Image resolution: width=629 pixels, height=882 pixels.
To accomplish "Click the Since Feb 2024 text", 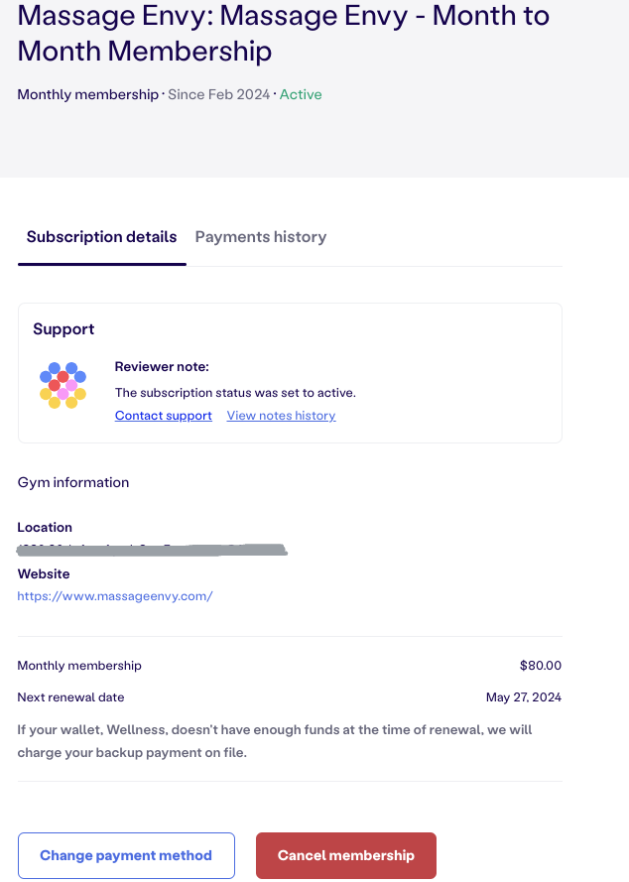I will (x=219, y=94).
